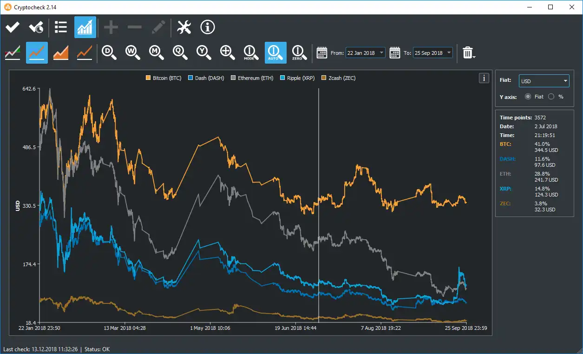
Task: Open the Fiat USD currency dropdown
Action: tap(544, 80)
